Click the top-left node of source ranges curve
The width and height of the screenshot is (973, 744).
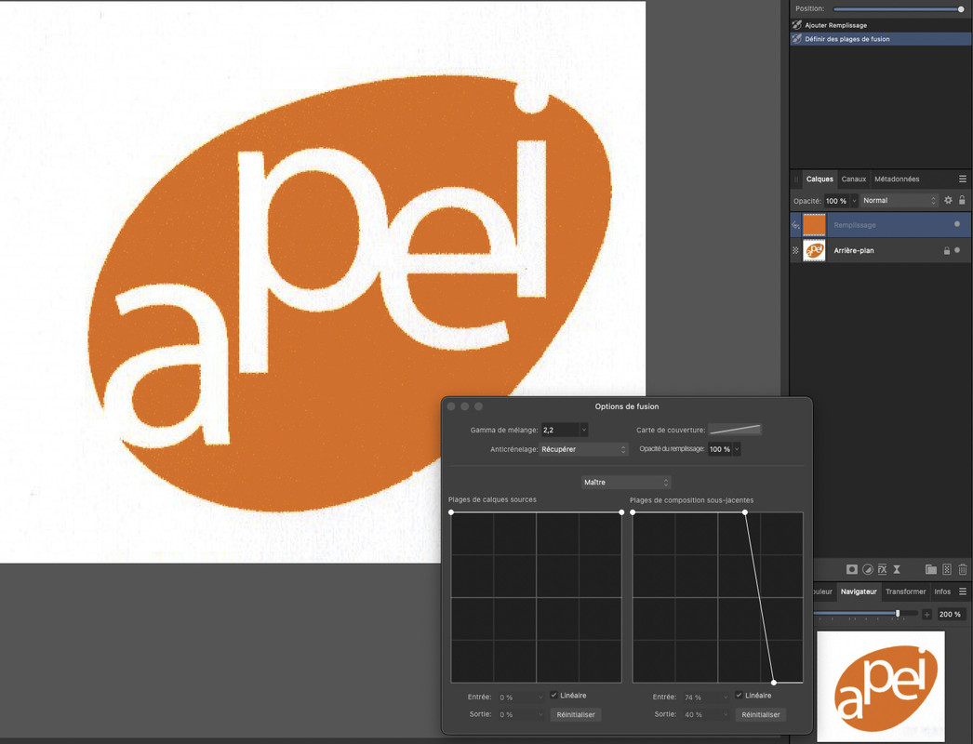pos(451,511)
